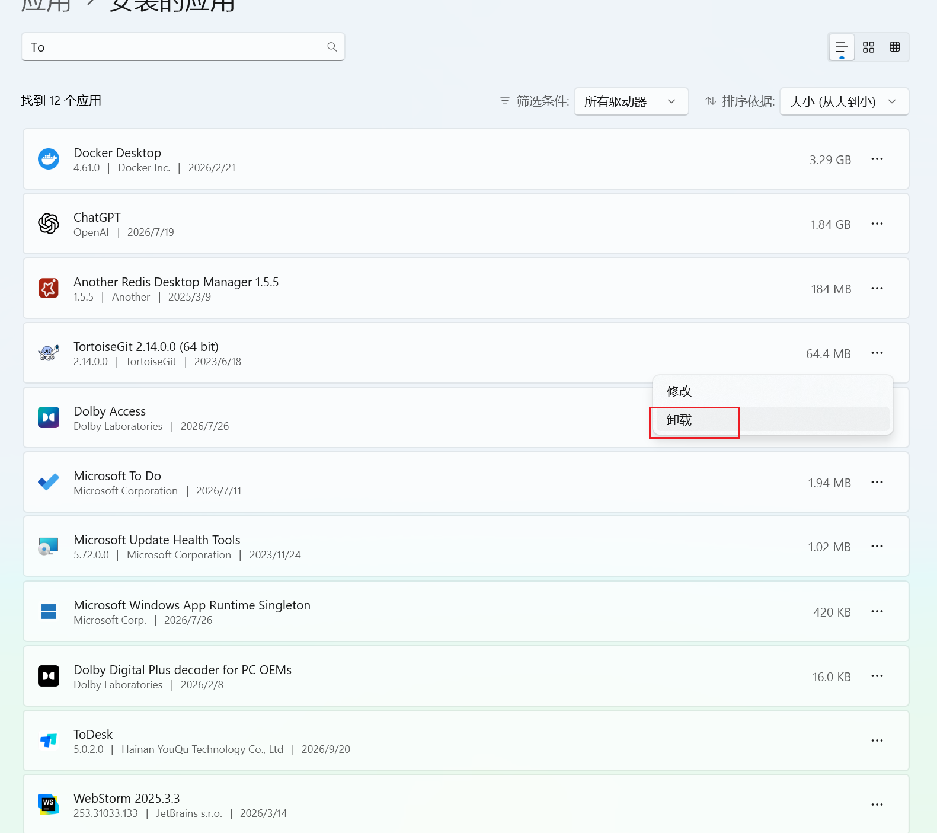
Task: Click the 1.94 MB size value
Action: tap(830, 483)
